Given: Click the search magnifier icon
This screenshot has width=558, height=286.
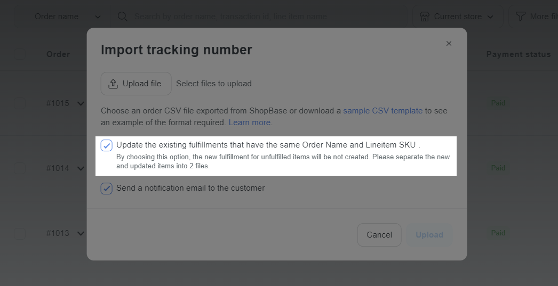Looking at the screenshot, I should [122, 17].
